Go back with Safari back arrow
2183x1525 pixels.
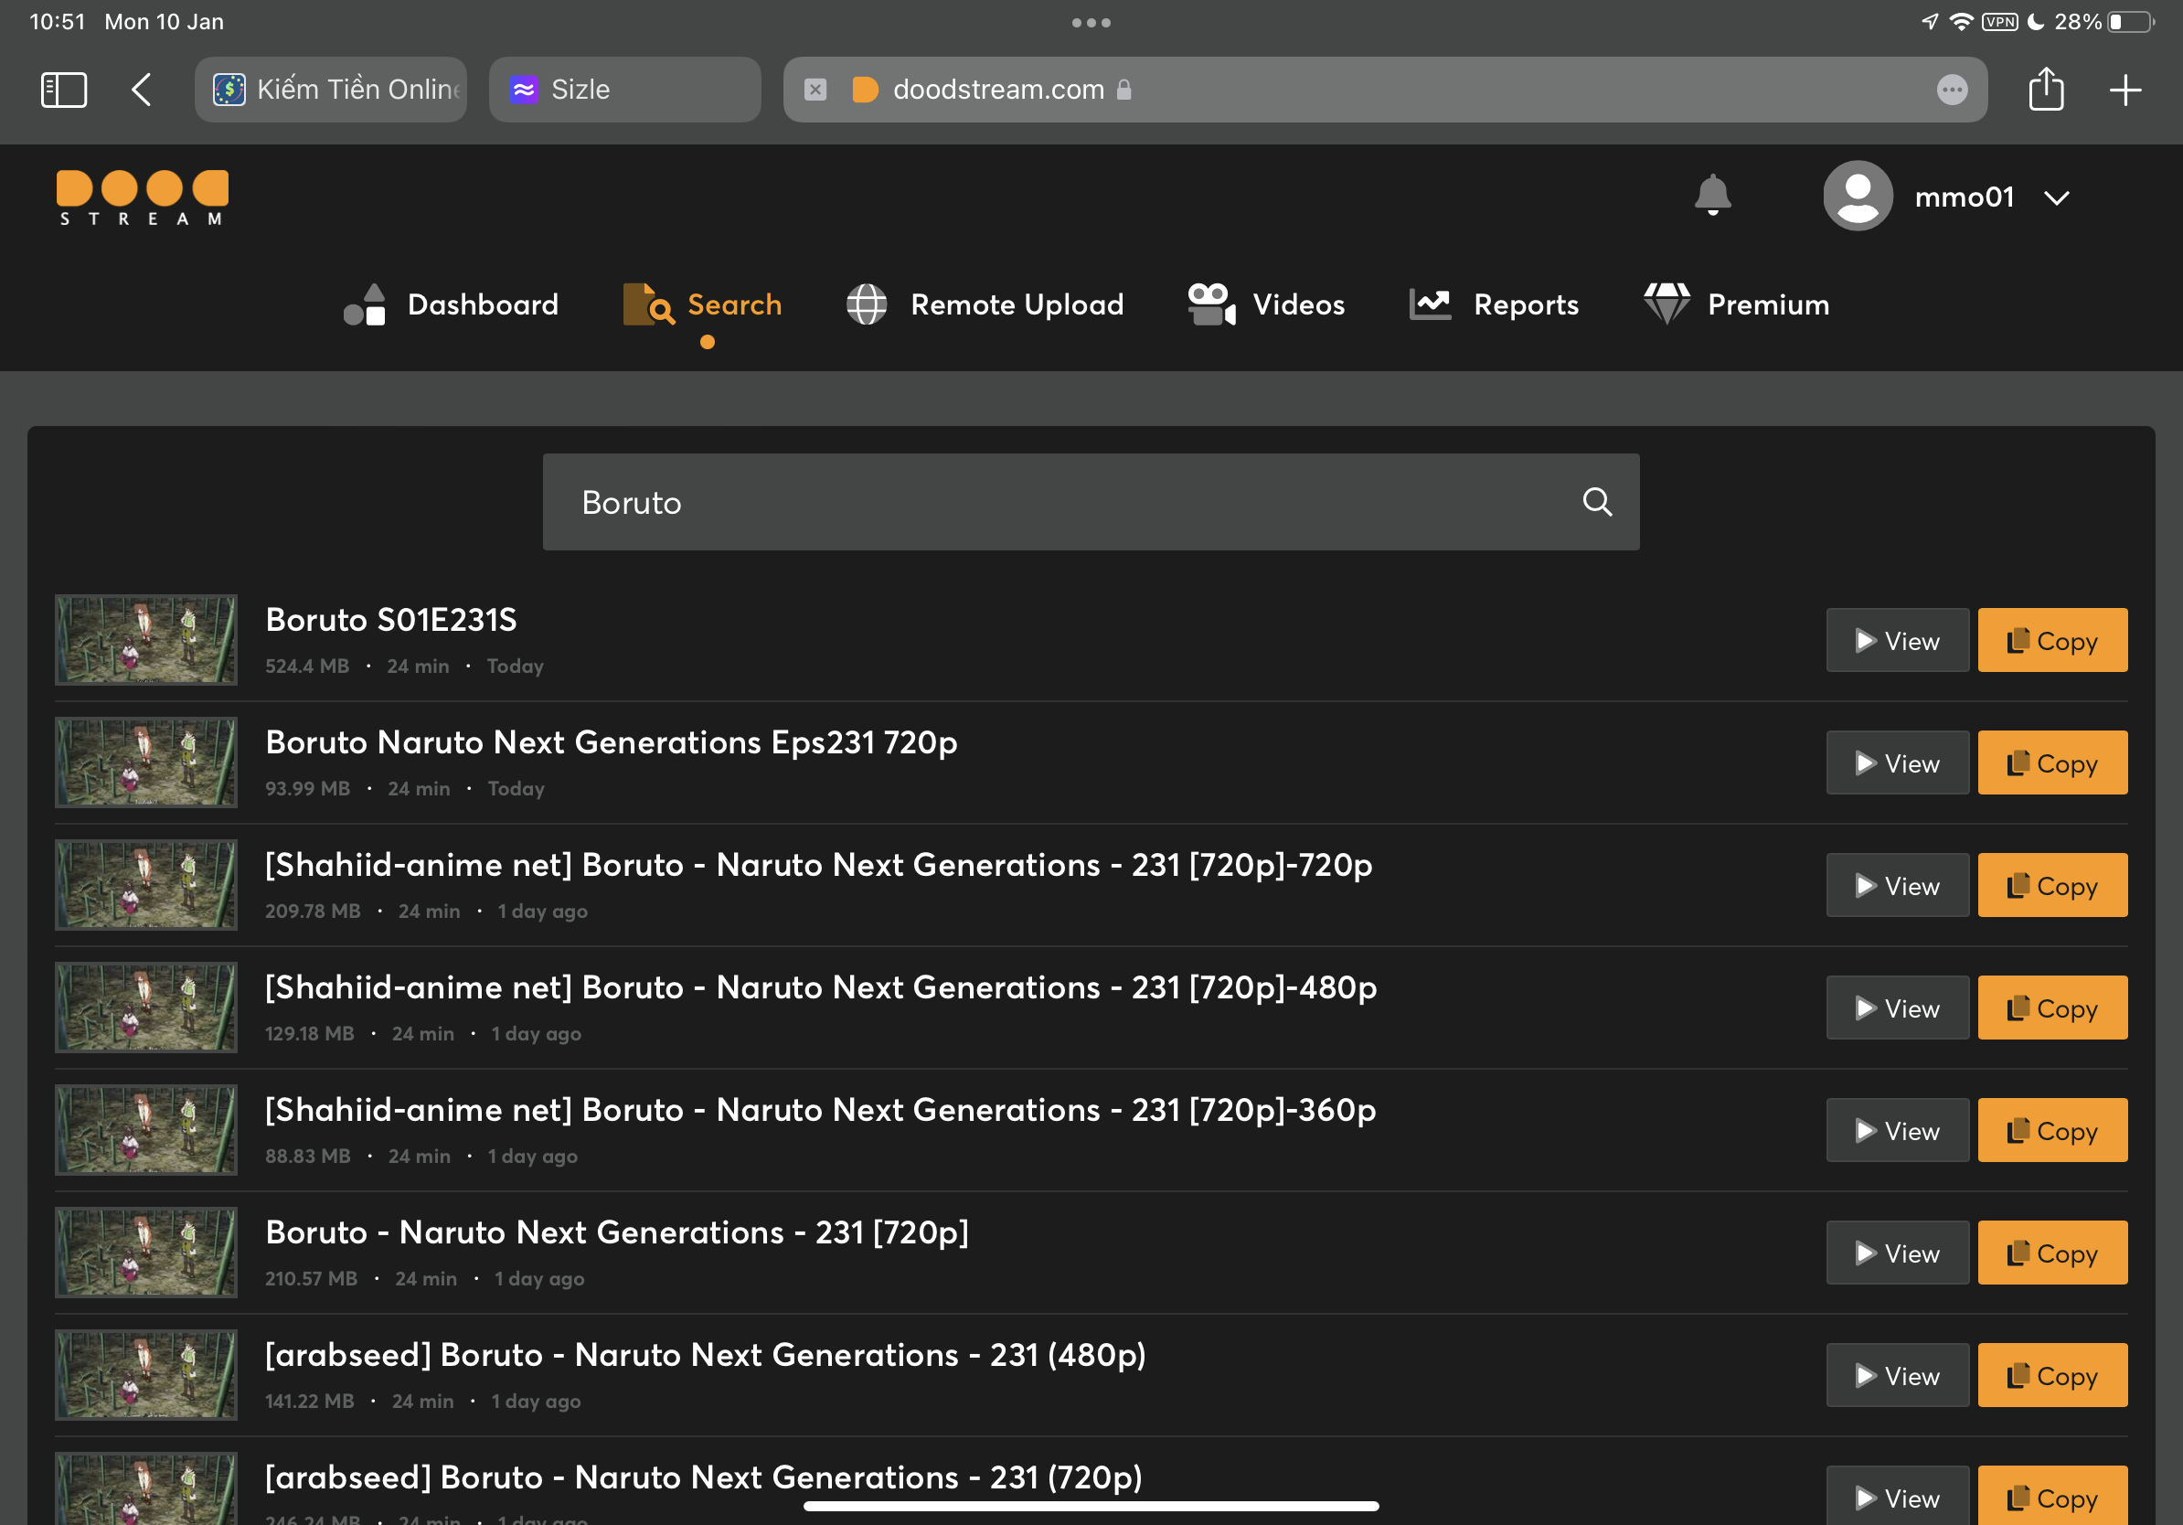click(142, 90)
